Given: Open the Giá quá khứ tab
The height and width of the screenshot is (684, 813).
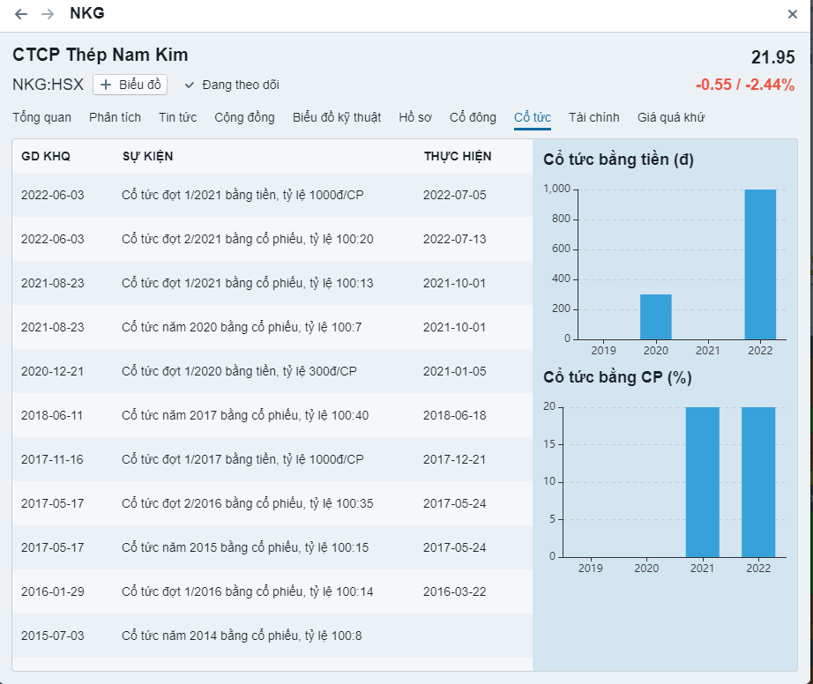Looking at the screenshot, I should click(x=670, y=117).
